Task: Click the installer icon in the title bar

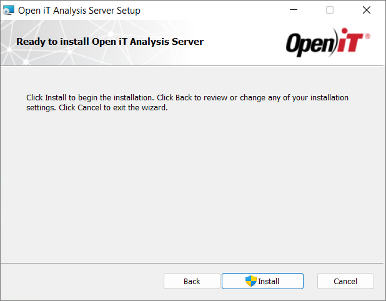Action: pyautogui.click(x=9, y=10)
